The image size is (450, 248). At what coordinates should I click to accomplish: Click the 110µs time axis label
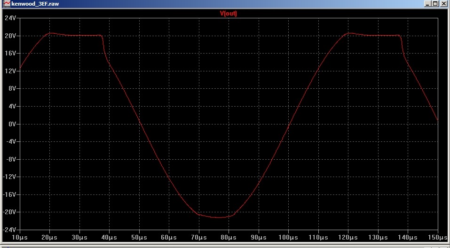click(x=318, y=237)
